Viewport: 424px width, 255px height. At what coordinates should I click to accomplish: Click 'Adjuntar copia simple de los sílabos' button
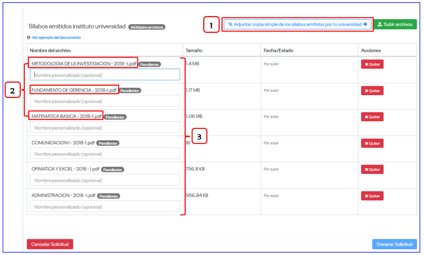pyautogui.click(x=298, y=24)
